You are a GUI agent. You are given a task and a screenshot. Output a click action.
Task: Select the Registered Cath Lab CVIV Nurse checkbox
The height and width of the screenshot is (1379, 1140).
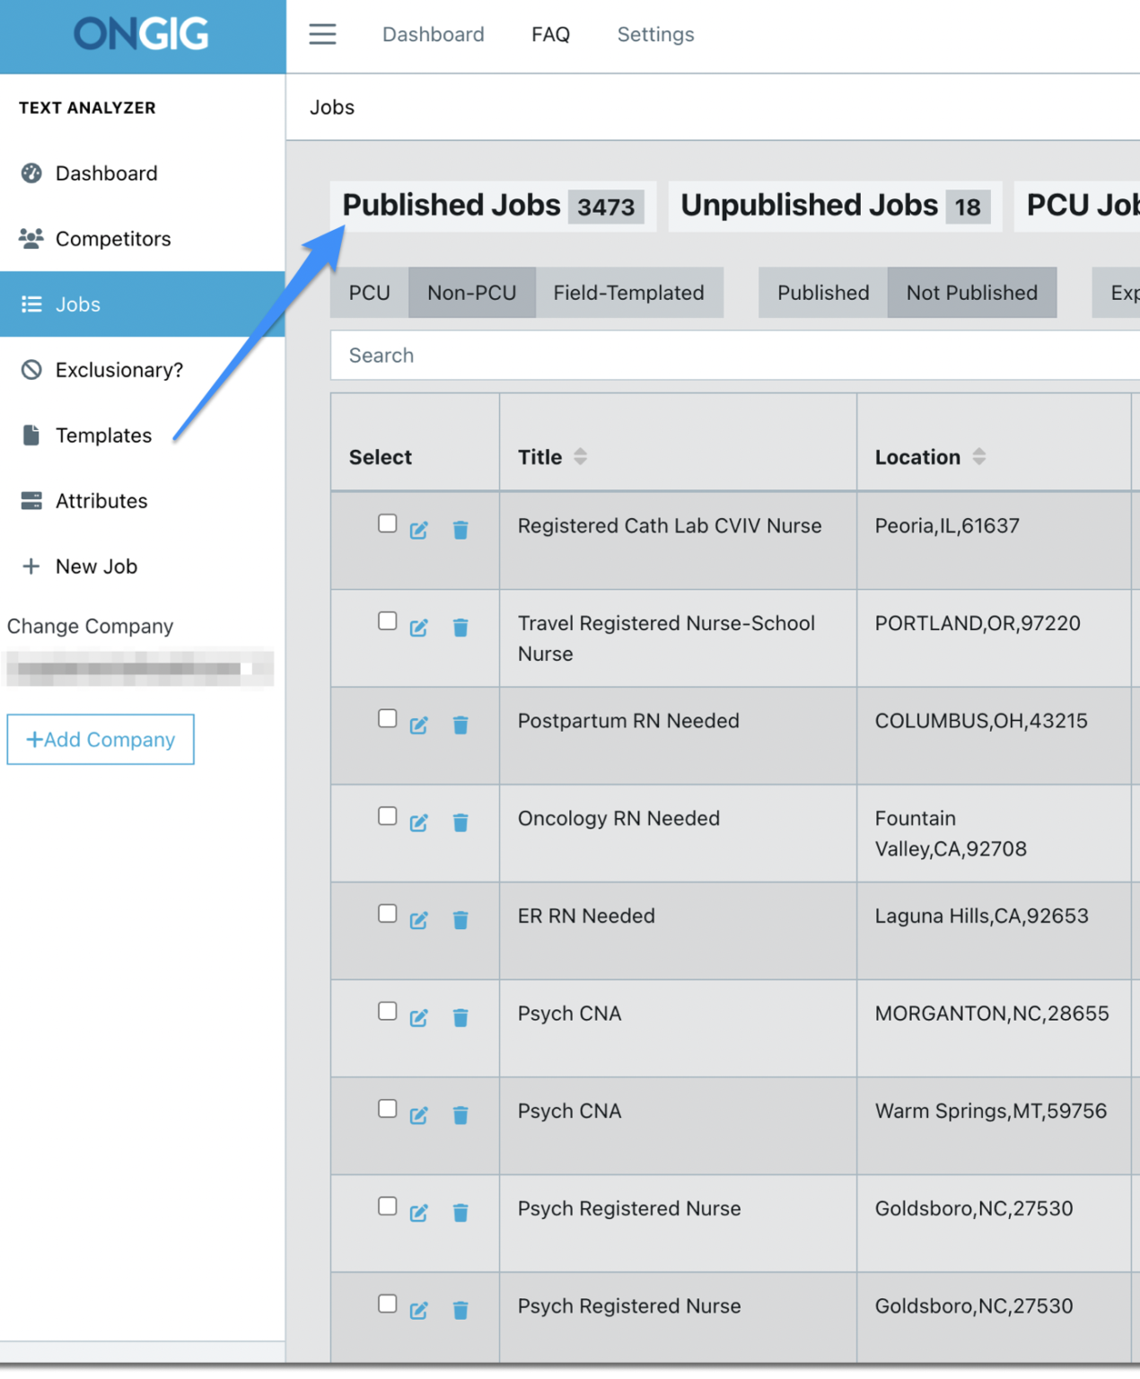pos(387,522)
